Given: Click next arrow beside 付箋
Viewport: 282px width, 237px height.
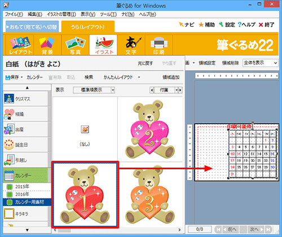Looking at the screenshot, I should pyautogui.click(x=180, y=90).
